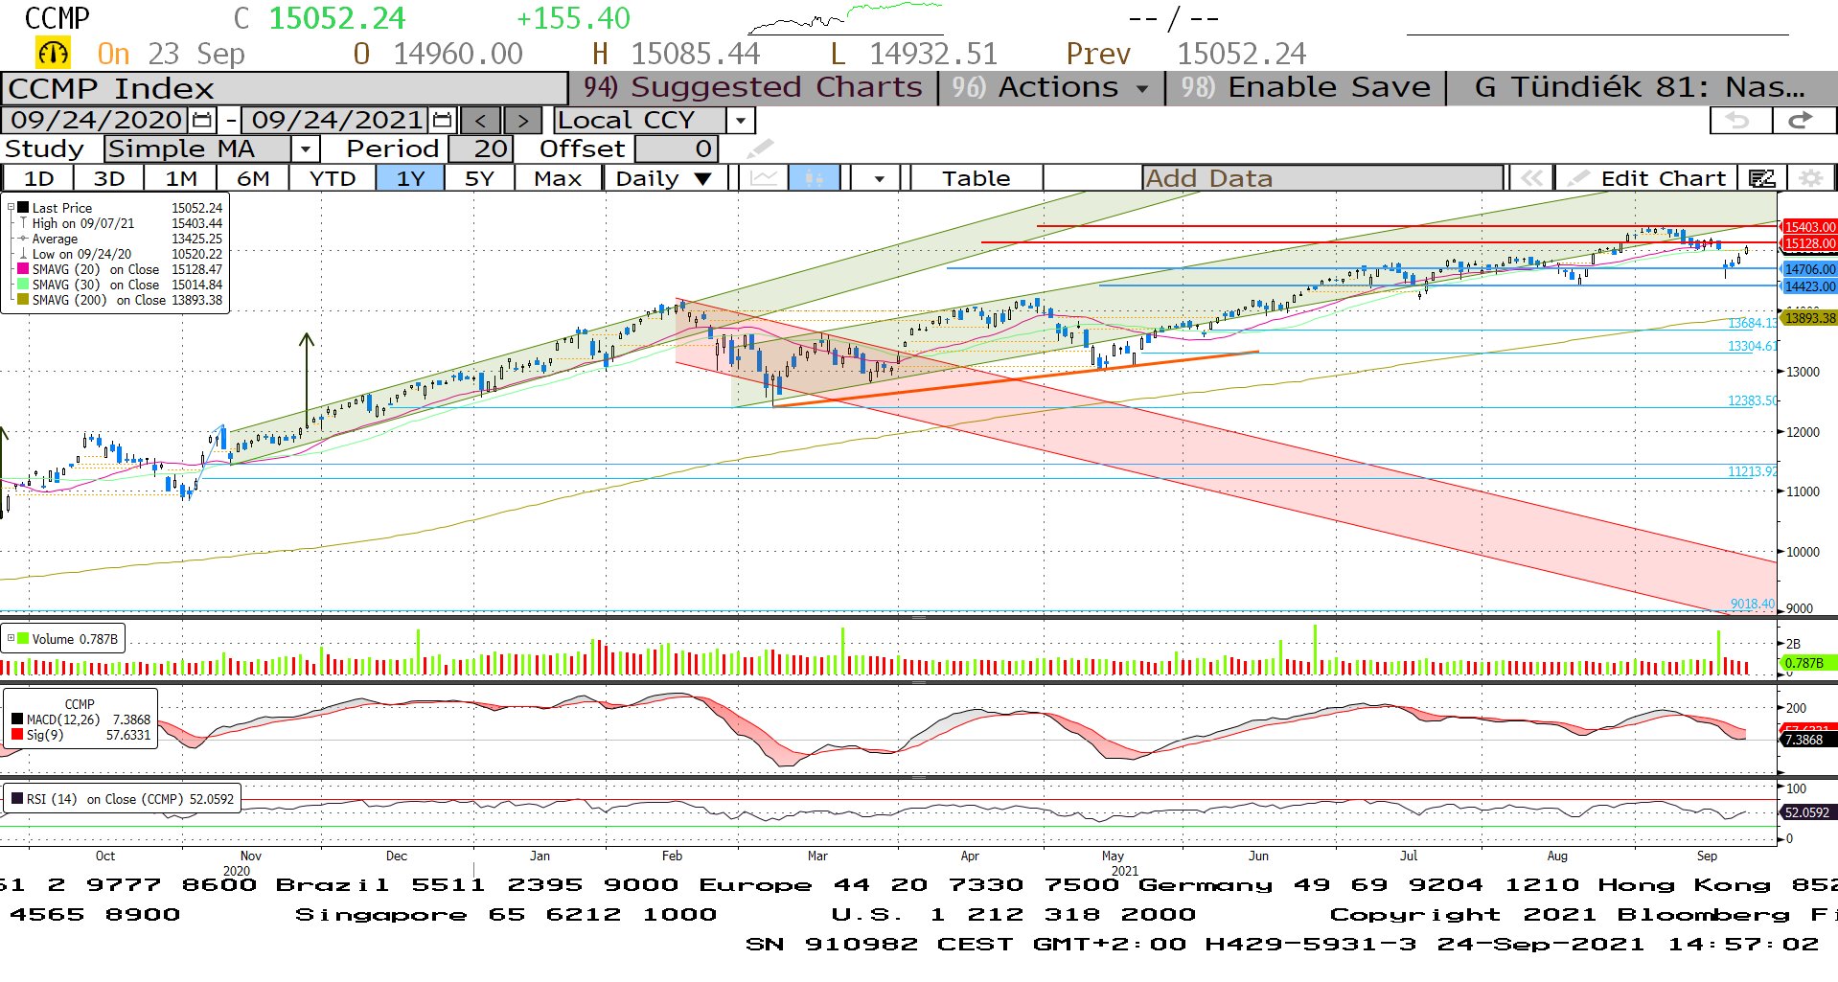This screenshot has height=982, width=1838.
Task: Click the magenta SMAVG (20) color swatch
Action: click(x=23, y=269)
